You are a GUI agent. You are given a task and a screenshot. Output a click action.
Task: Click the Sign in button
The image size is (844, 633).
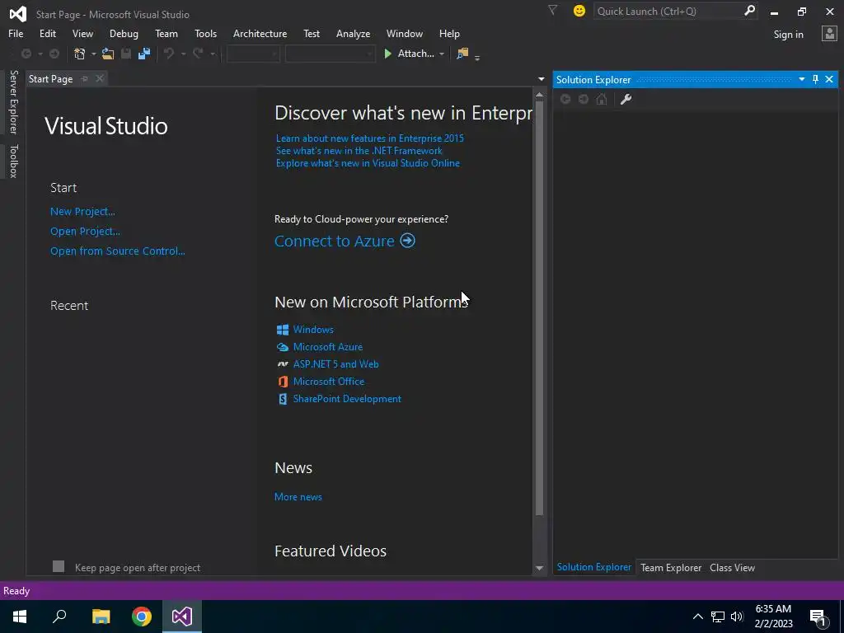788,35
